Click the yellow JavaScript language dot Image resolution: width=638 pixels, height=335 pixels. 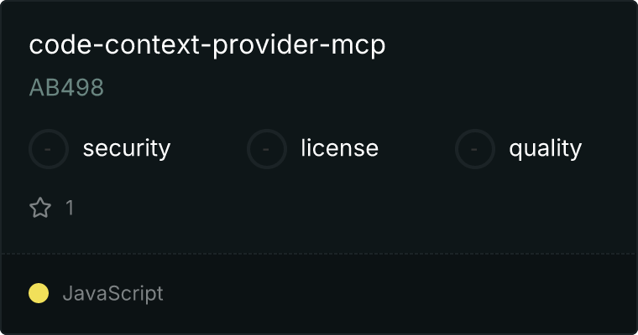(x=39, y=293)
